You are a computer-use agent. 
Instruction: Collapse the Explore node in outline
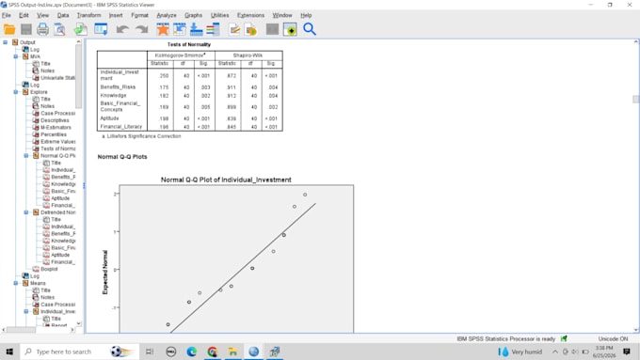pos(16,92)
